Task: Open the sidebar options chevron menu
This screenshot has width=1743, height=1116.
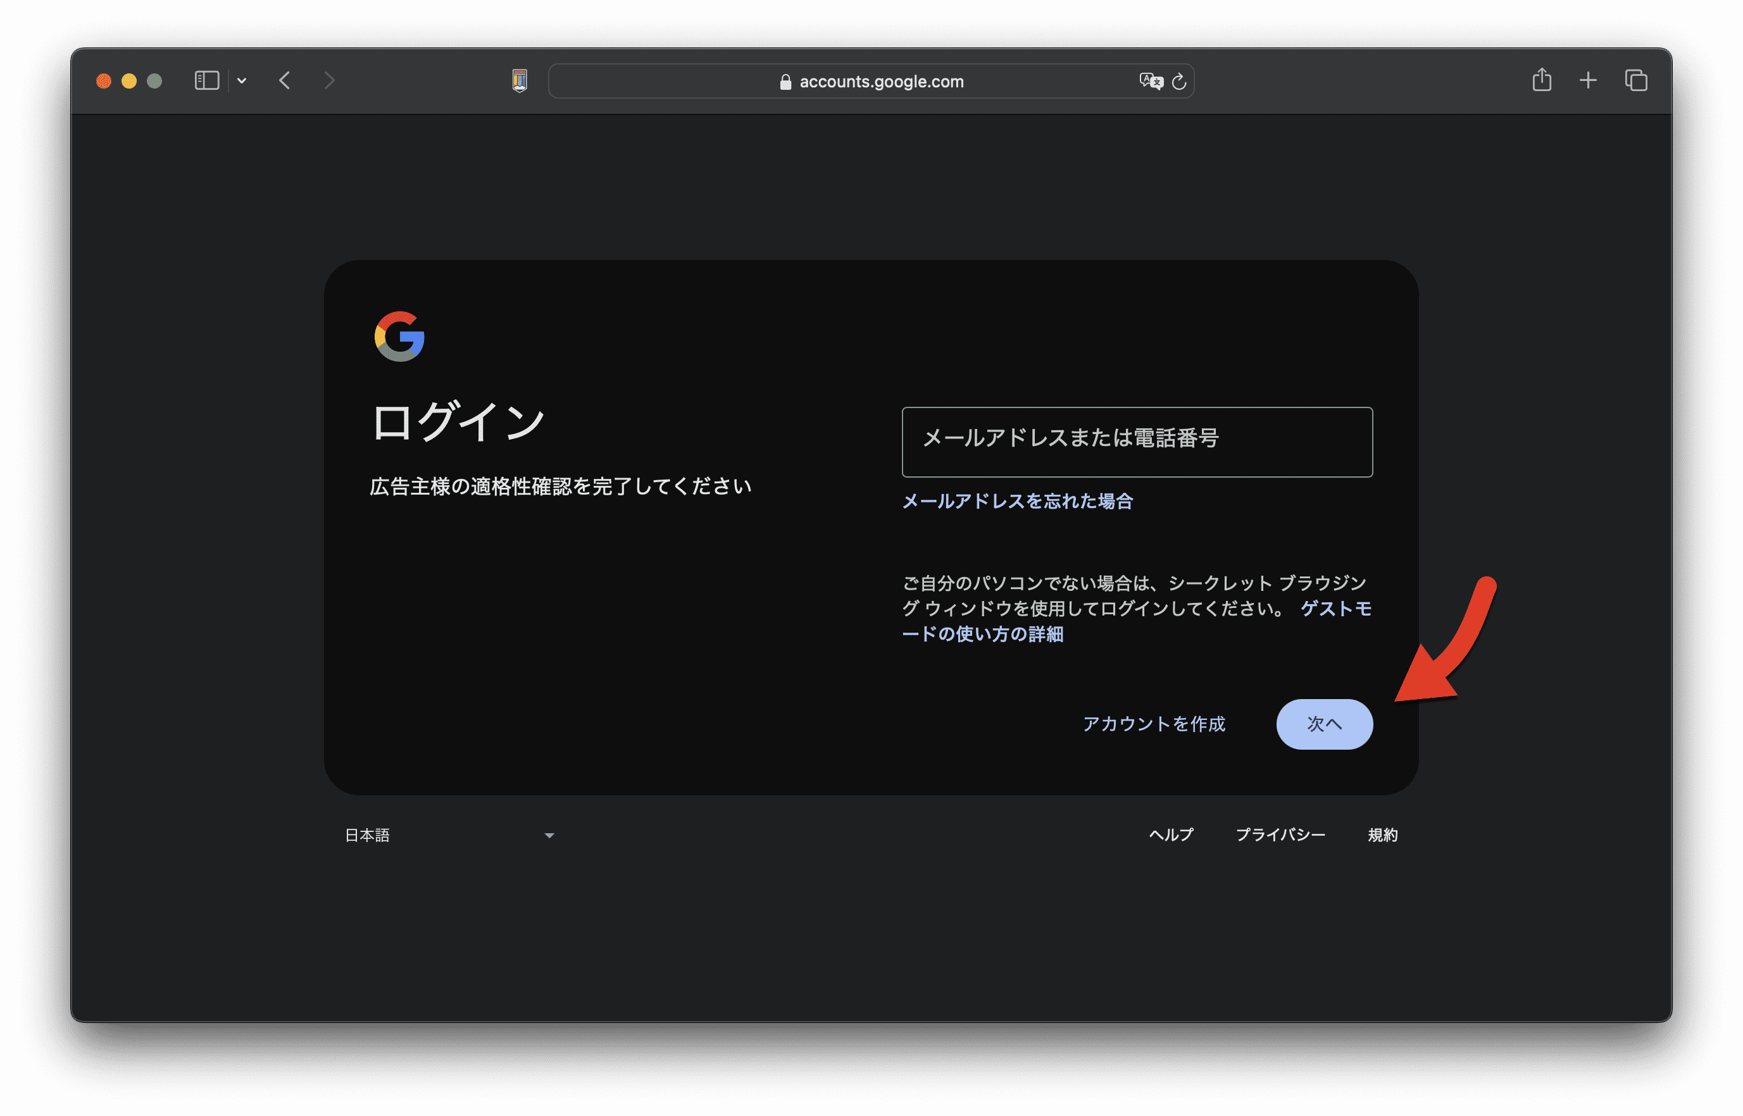Action: tap(242, 81)
